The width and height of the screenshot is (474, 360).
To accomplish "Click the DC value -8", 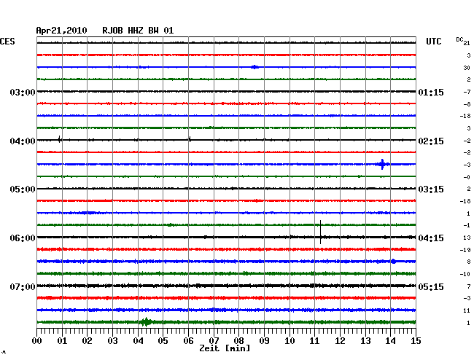I will click(467, 104).
